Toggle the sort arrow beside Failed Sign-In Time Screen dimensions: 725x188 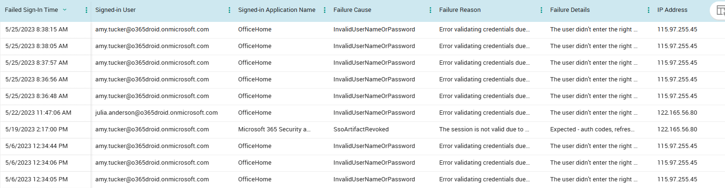[64, 10]
